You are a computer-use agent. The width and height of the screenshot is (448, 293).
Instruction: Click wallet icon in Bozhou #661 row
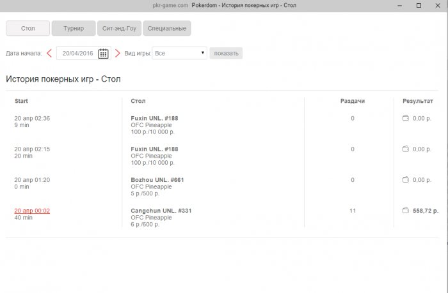click(405, 179)
